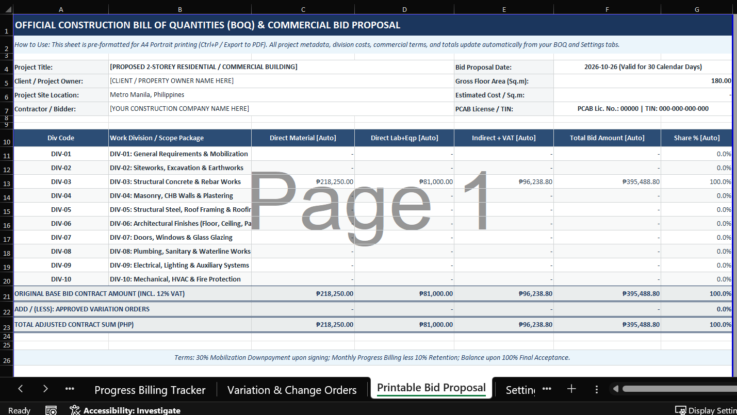Click the macro recording icon in status bar

(x=51, y=410)
